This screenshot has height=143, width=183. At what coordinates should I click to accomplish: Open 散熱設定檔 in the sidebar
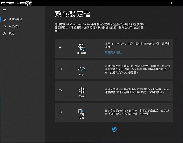(22, 19)
